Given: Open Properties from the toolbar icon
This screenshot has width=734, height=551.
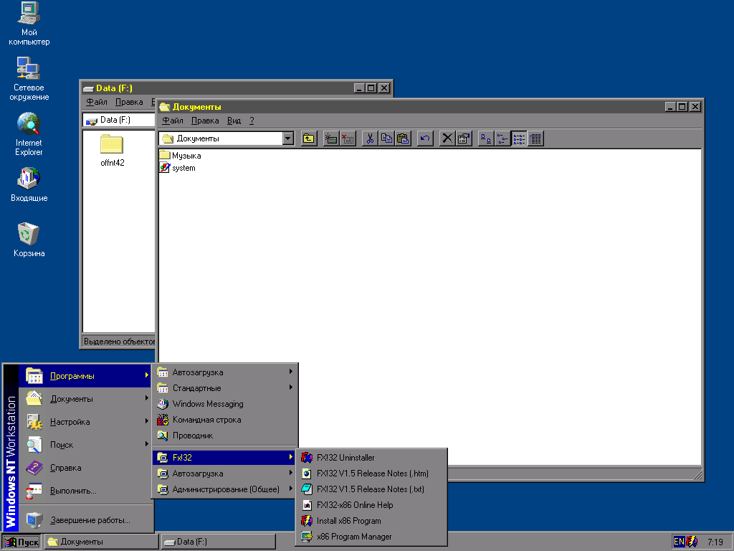Looking at the screenshot, I should [x=464, y=138].
